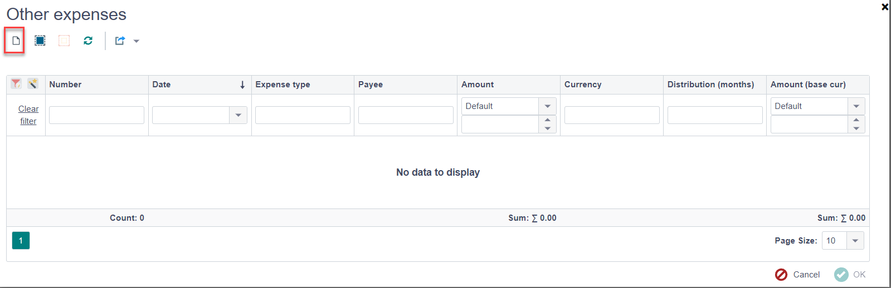This screenshot has width=891, height=288.
Task: Click the deselect all icon
Action: tap(64, 41)
